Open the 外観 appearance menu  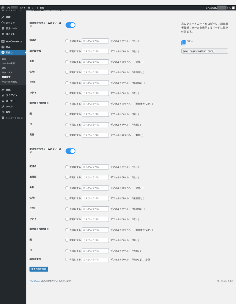[8, 90]
